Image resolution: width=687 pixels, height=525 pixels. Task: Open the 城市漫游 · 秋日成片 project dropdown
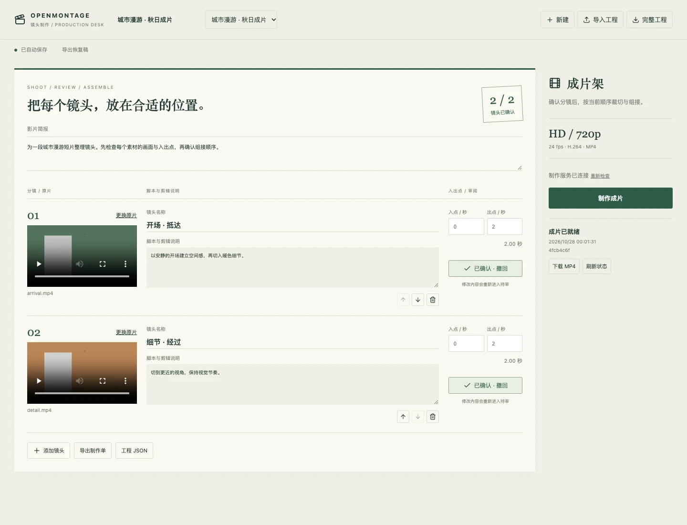point(241,20)
